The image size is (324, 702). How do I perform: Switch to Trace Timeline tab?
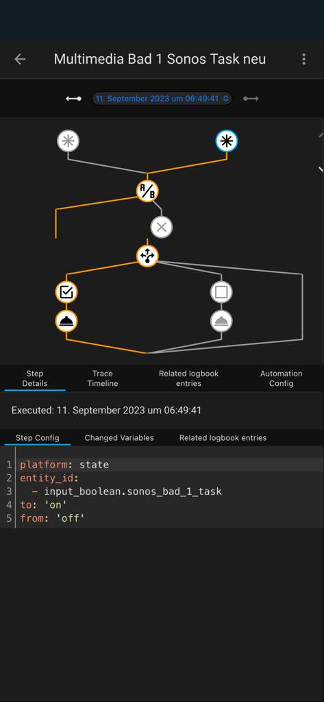pyautogui.click(x=103, y=378)
